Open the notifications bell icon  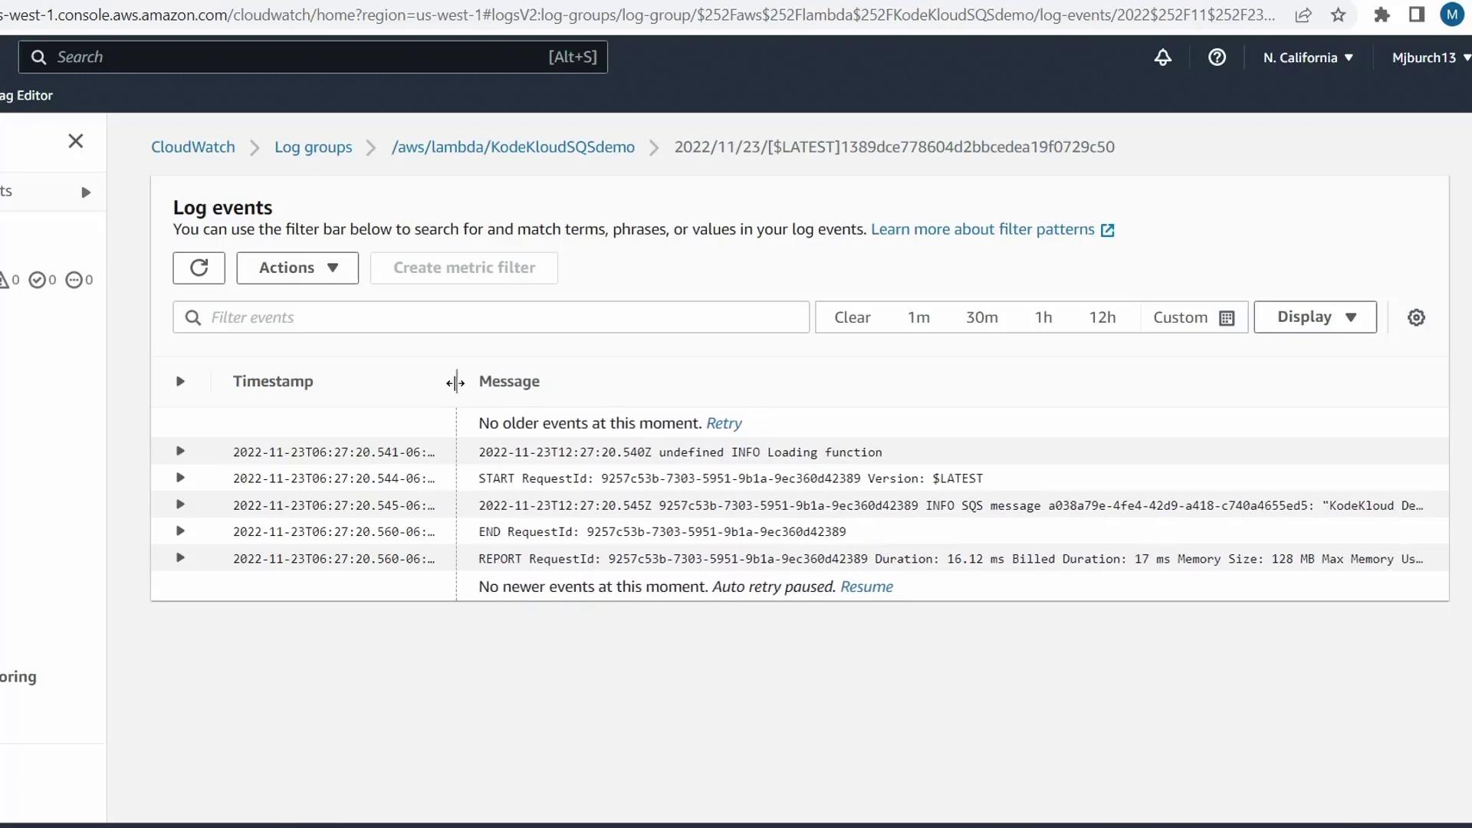pos(1162,58)
